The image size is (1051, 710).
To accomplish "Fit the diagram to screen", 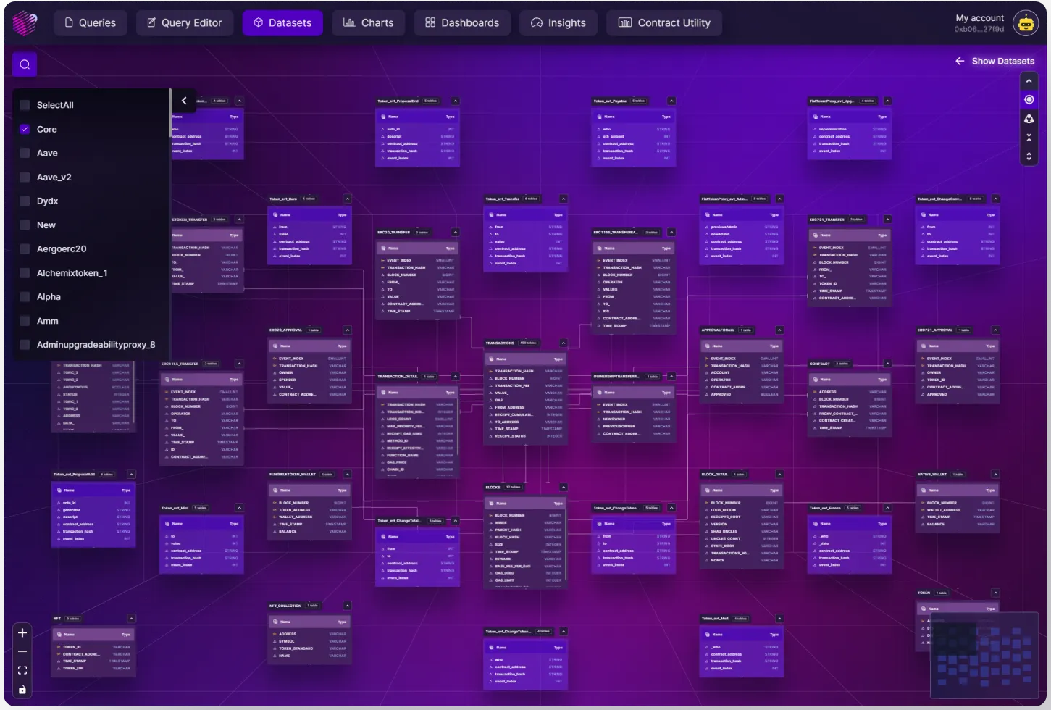I will (x=22, y=670).
